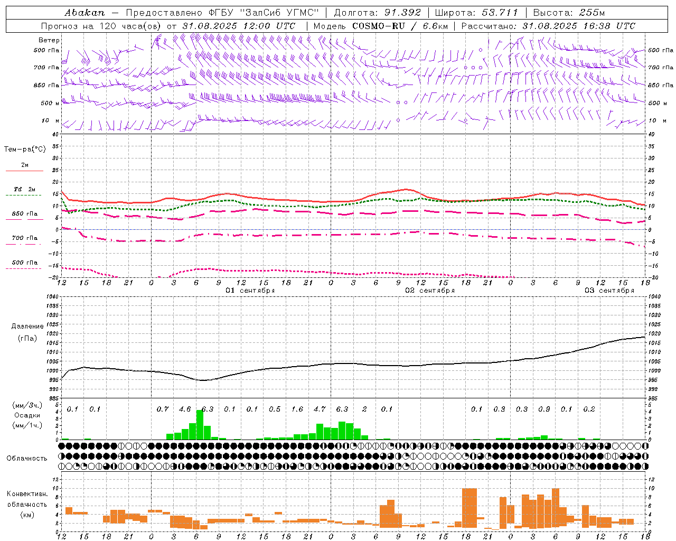Click the "Облачность" cloud cover label
Screen dimensions: 676x541
click(x=27, y=459)
